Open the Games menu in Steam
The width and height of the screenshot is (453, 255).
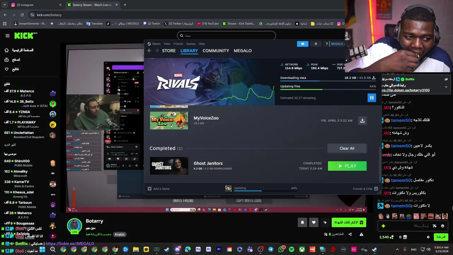point(191,44)
